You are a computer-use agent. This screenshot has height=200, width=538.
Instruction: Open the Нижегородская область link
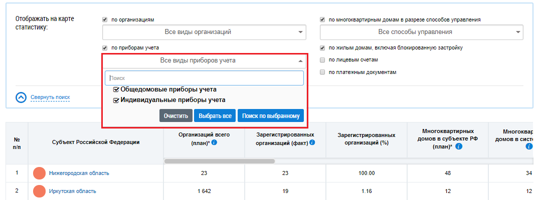(79, 173)
